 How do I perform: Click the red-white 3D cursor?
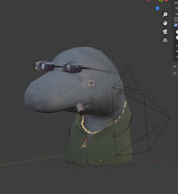(x=91, y=83)
